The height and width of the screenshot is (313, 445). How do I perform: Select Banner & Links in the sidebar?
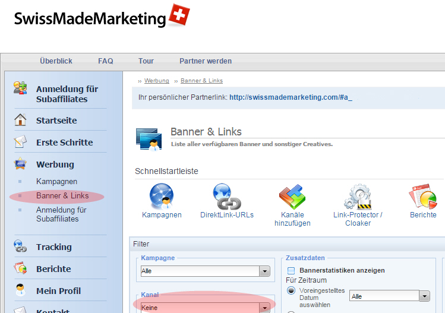62,195
